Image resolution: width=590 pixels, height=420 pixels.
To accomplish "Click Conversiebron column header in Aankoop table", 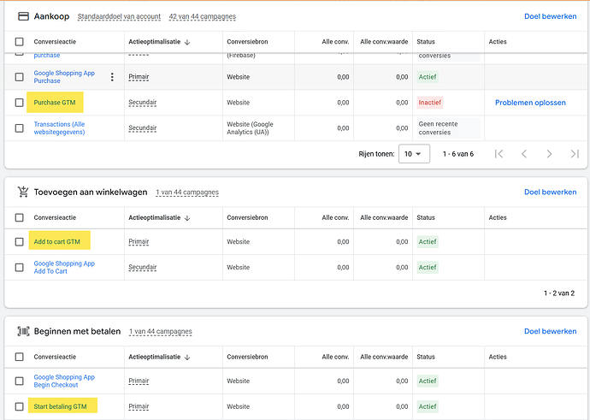I will pos(247,42).
